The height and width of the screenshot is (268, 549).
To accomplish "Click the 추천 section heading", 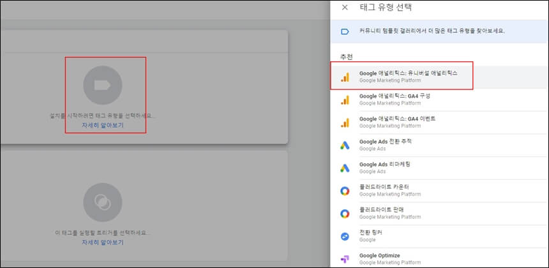I will click(347, 57).
